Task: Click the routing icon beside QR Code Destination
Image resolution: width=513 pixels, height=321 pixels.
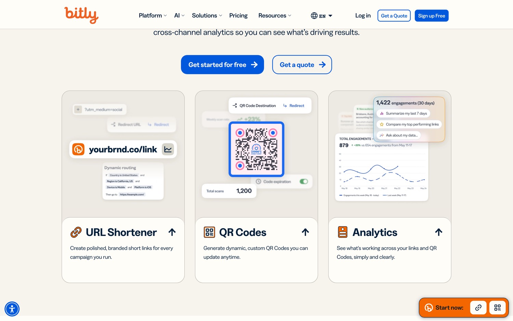Action: click(x=235, y=106)
